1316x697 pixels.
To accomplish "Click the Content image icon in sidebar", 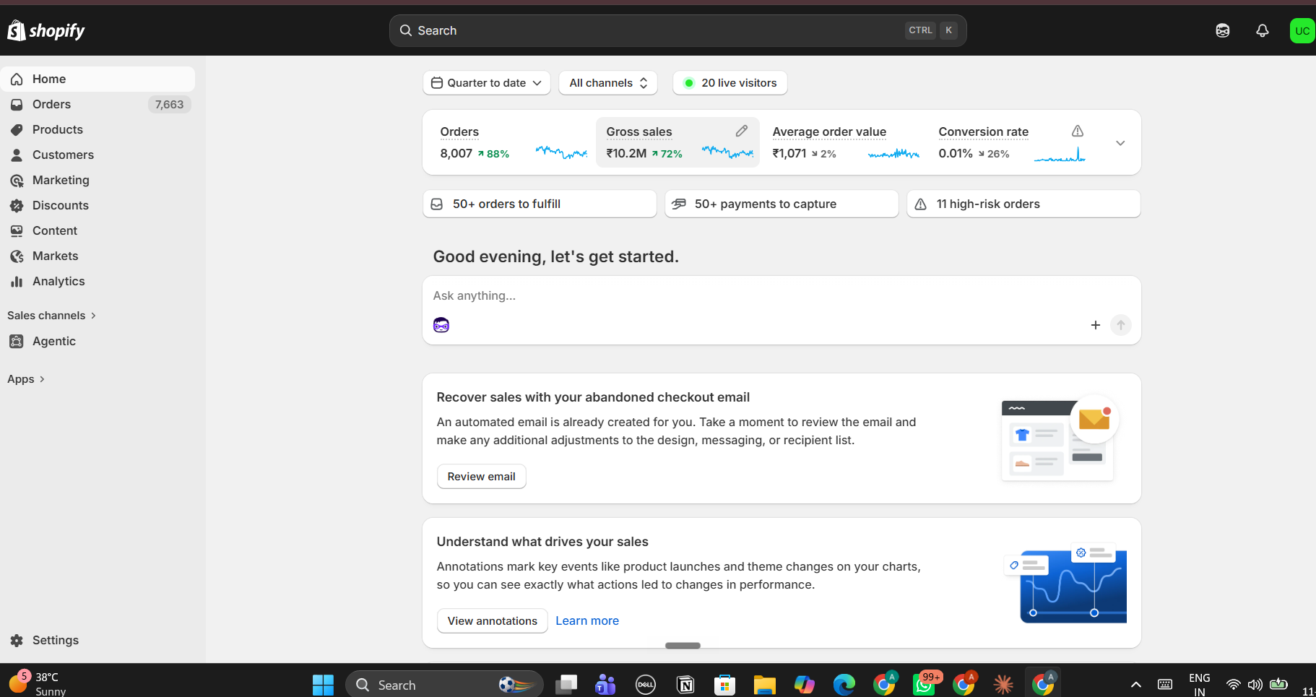I will pos(17,231).
